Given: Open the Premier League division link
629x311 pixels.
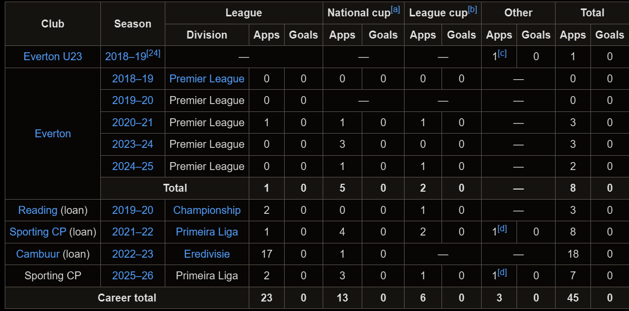Looking at the screenshot, I should coord(206,79).
